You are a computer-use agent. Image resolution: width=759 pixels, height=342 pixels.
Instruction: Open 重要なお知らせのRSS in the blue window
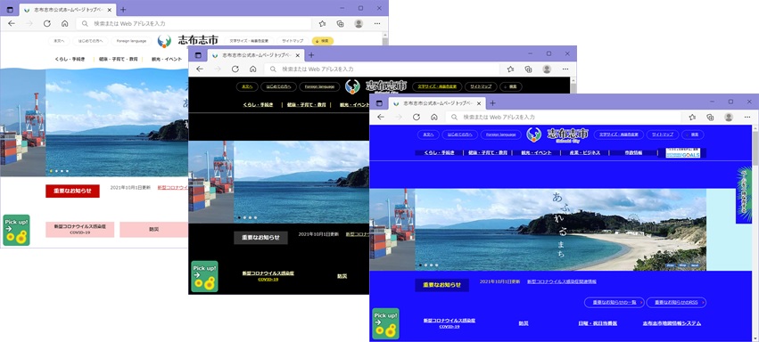(x=676, y=303)
